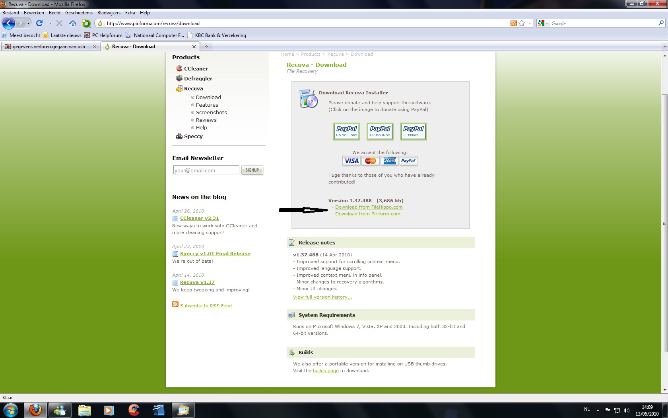Viewport: 668px width, 418px height.
Task: Click the Recuva installer disc icon
Action: [x=309, y=99]
